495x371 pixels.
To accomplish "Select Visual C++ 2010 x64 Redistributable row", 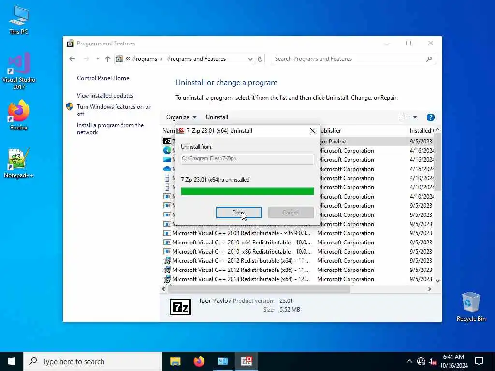I will pyautogui.click(x=298, y=243).
